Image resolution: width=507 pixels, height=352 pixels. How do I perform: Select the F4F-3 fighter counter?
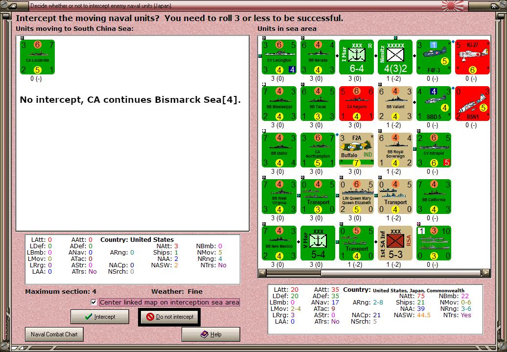(434, 57)
